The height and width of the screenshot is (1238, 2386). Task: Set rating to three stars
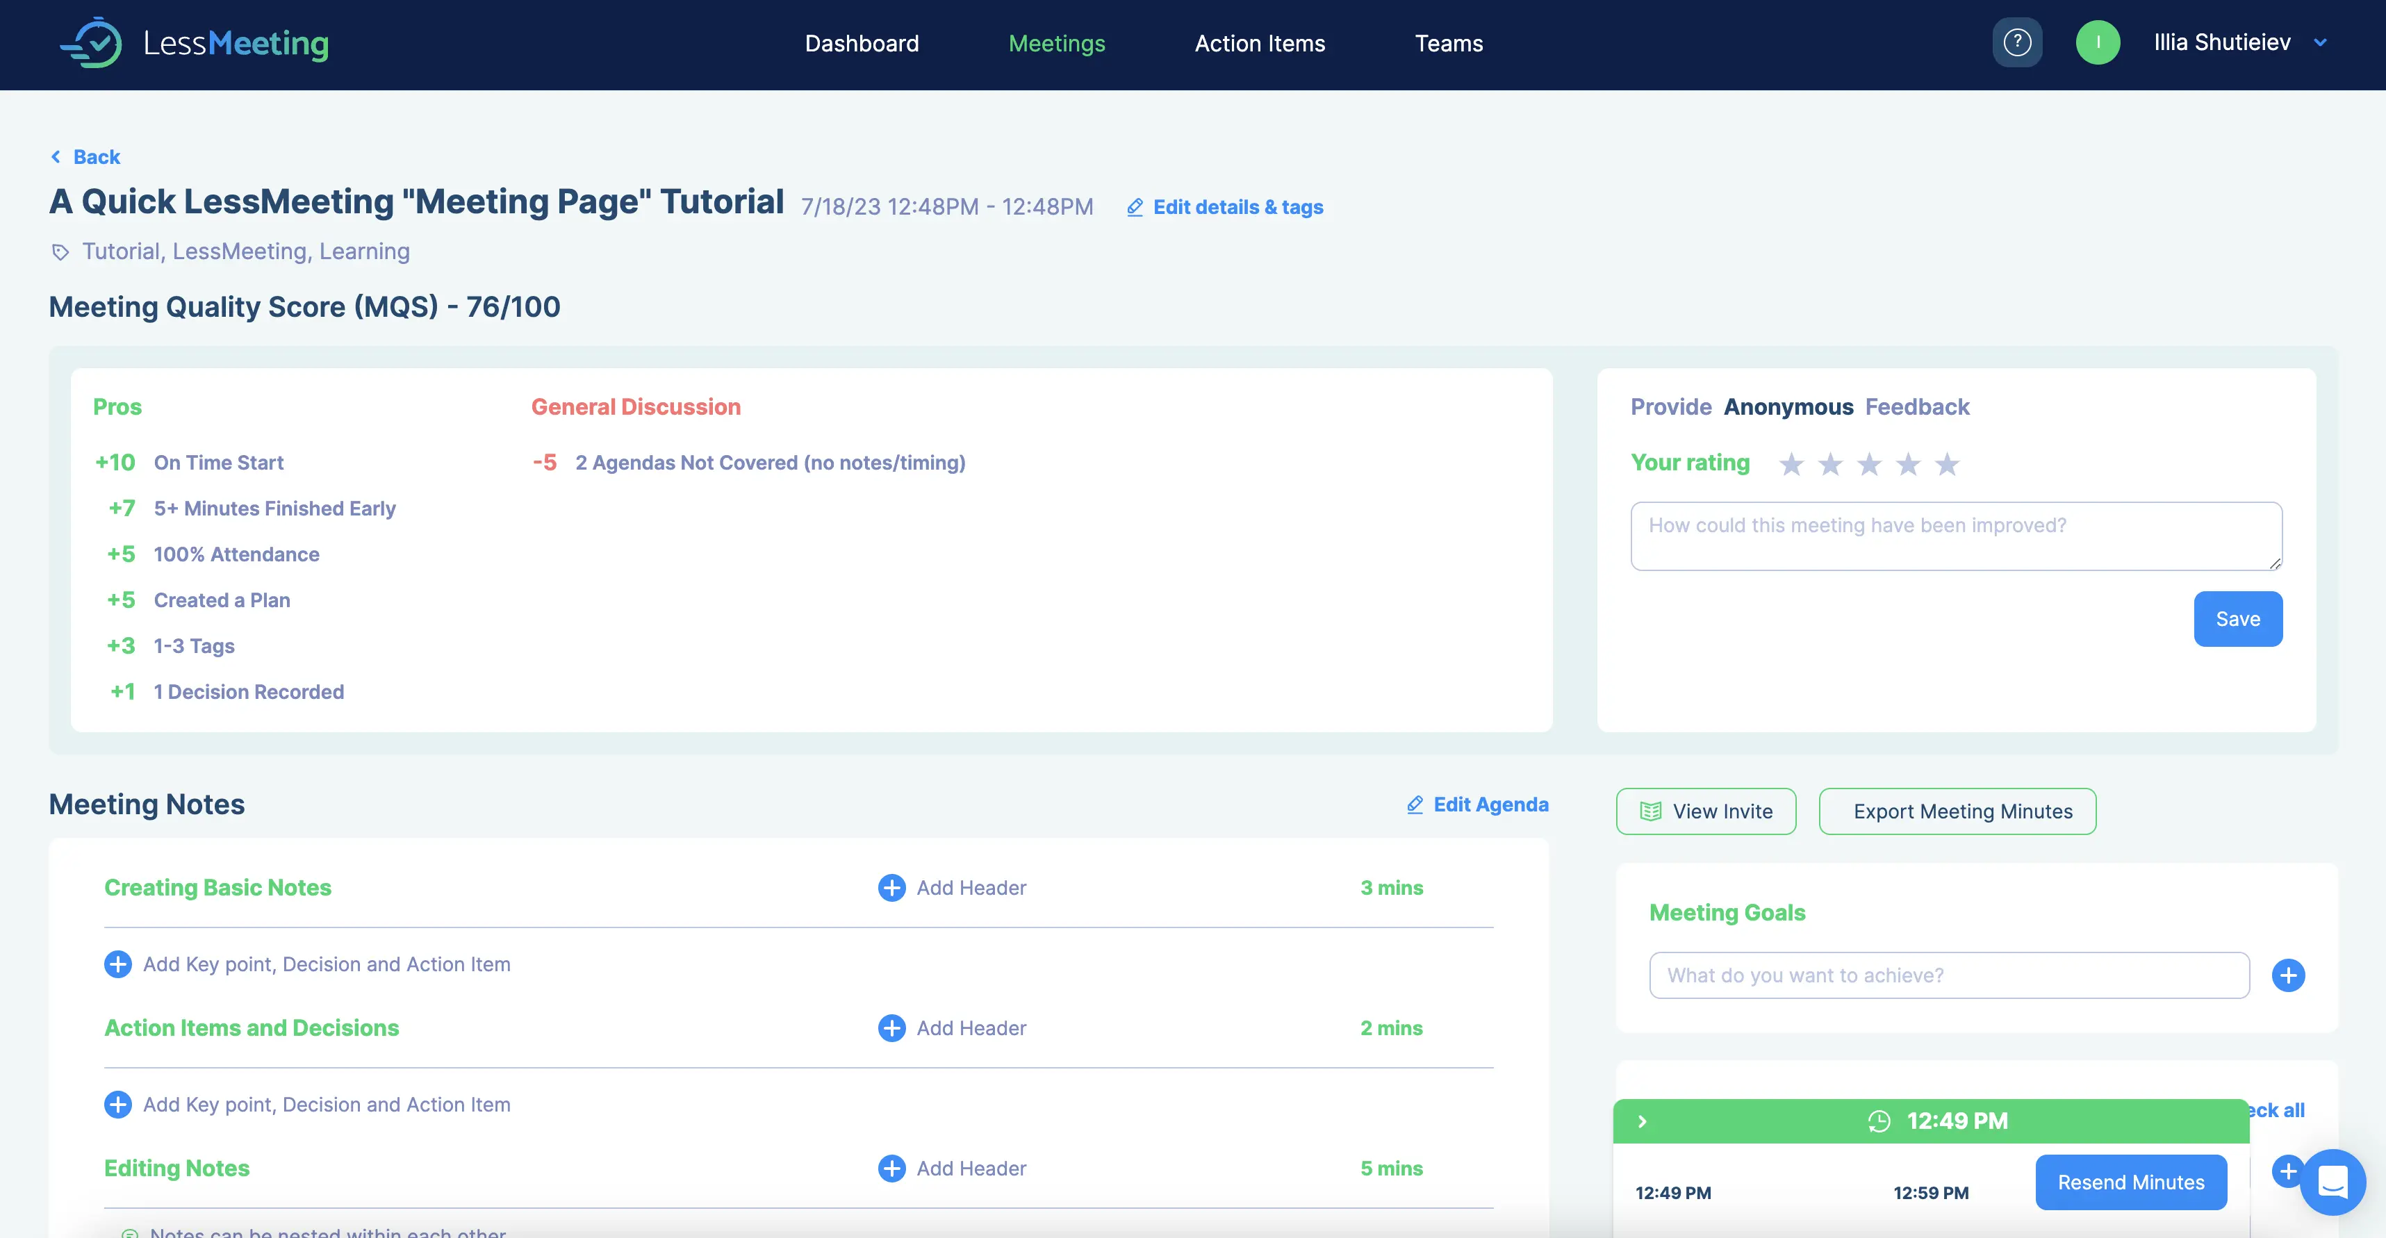coord(1868,464)
